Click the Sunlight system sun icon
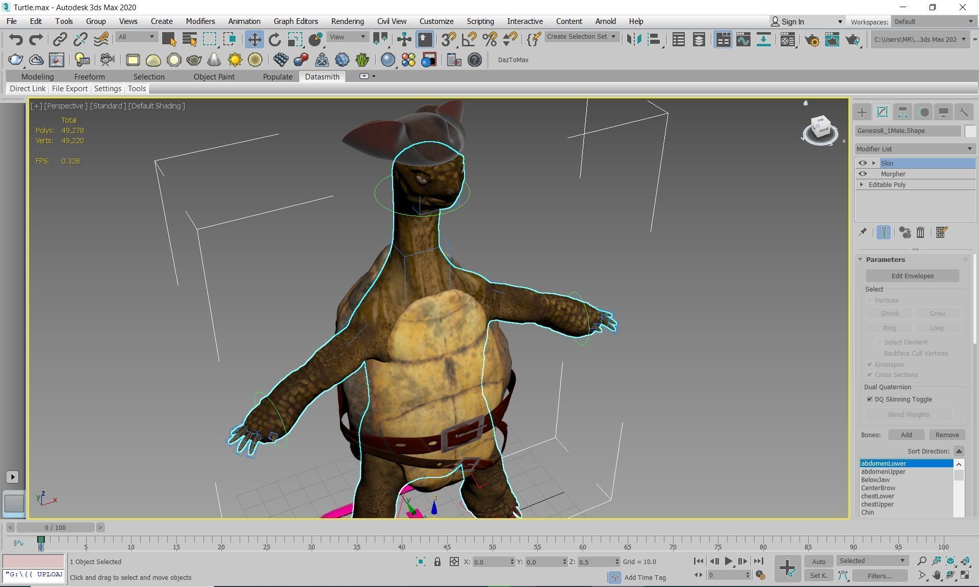The height and width of the screenshot is (587, 979). [235, 60]
